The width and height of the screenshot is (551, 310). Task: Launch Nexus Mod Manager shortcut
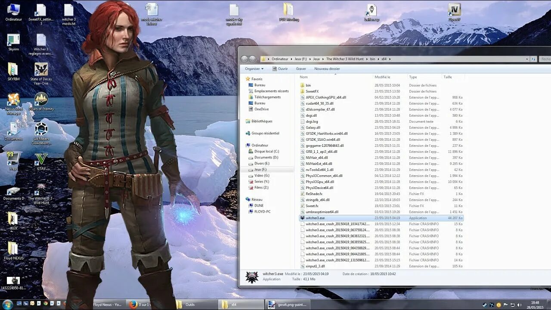13,104
